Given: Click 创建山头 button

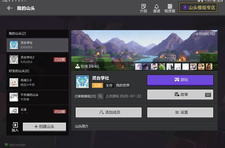Looking at the screenshot, I should 44,127.
